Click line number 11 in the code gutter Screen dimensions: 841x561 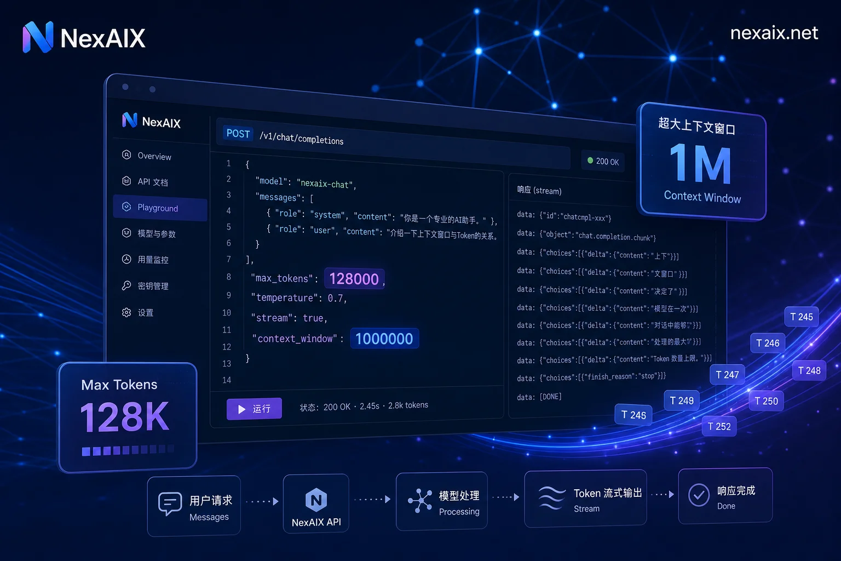click(227, 330)
